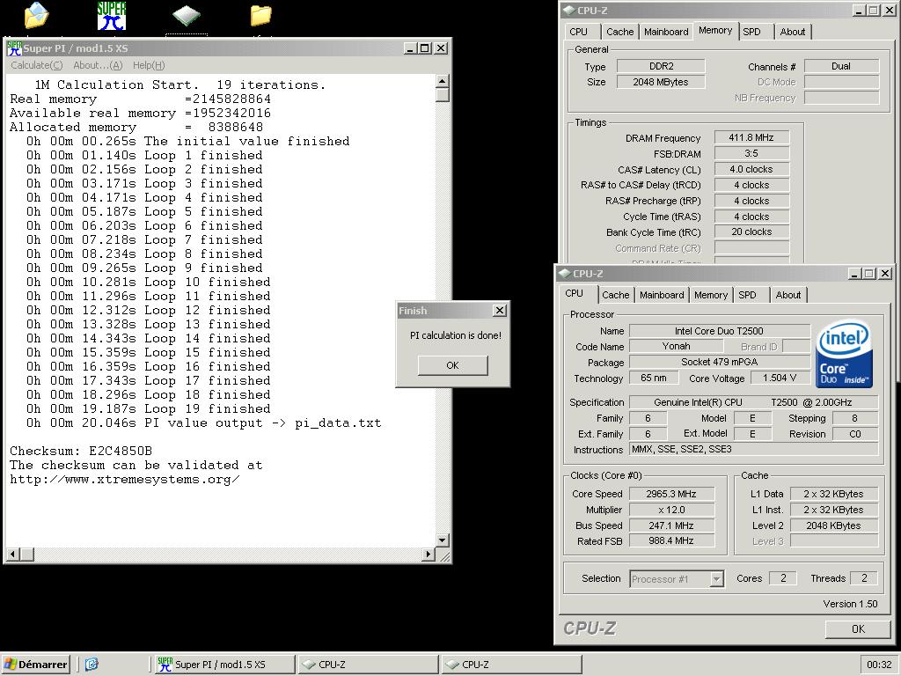Click the Multiplier x 12.0 field
The image size is (901, 676).
671,510
